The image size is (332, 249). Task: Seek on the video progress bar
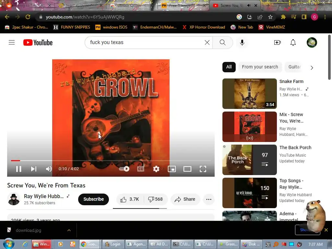111,160
